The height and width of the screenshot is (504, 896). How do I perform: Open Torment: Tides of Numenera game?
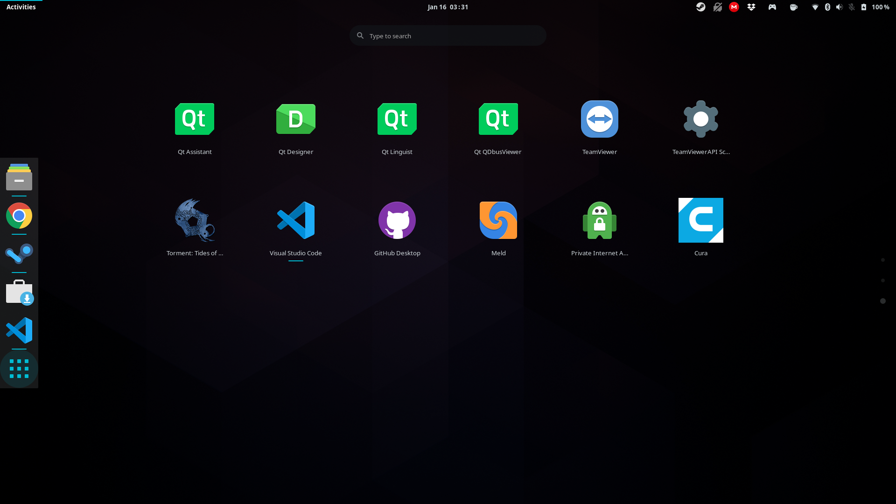195,221
